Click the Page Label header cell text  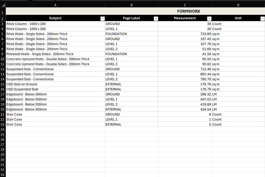(131, 18)
